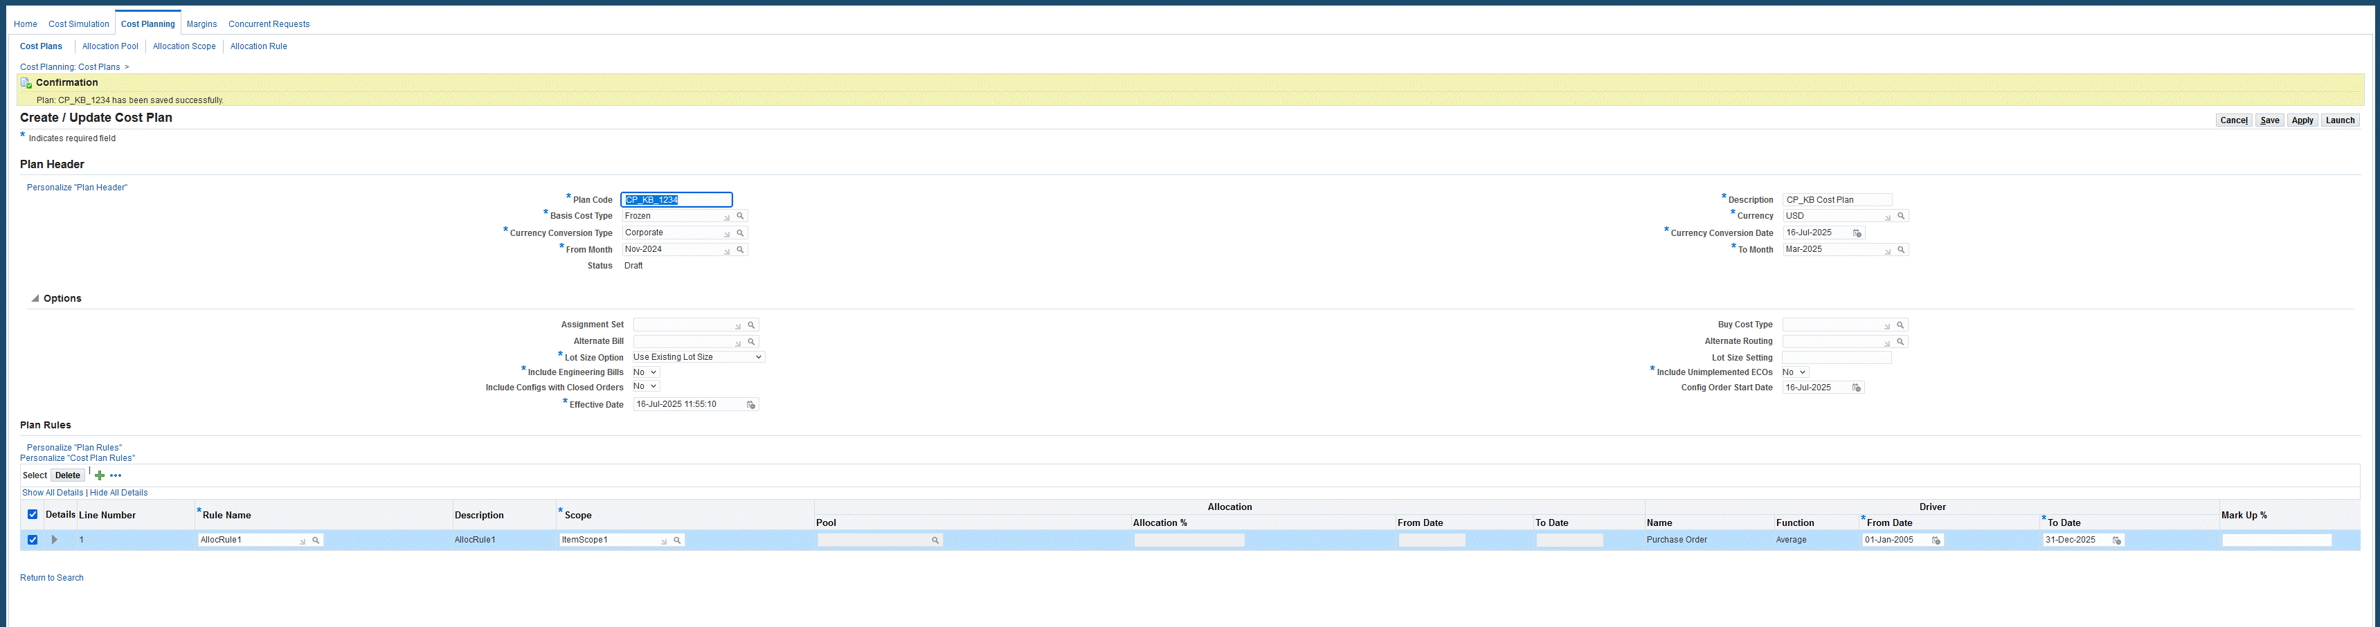Click the Assignment Set field

click(688, 325)
